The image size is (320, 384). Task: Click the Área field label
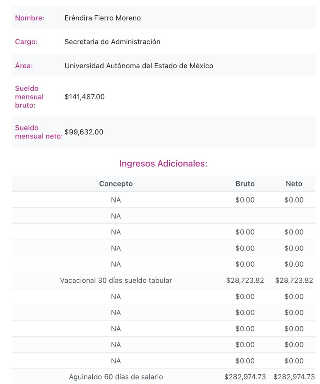(24, 66)
